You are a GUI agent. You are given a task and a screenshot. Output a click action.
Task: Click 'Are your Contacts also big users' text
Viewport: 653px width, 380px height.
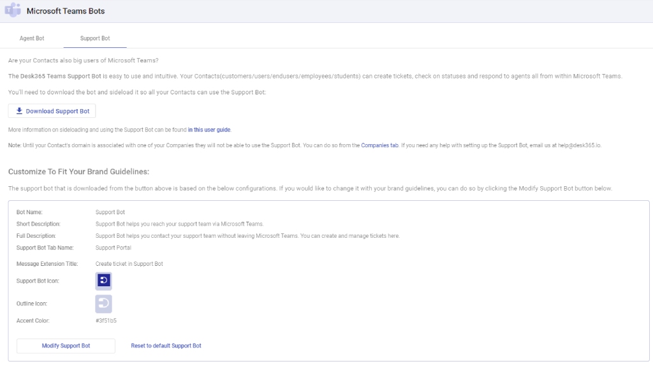pyautogui.click(x=84, y=61)
